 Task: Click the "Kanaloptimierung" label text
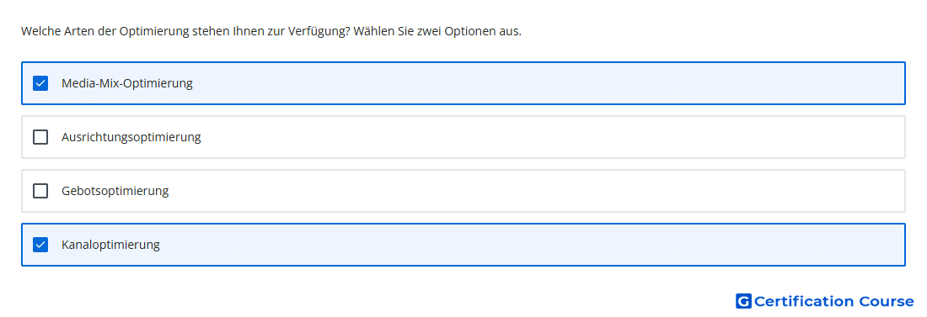pyautogui.click(x=110, y=245)
